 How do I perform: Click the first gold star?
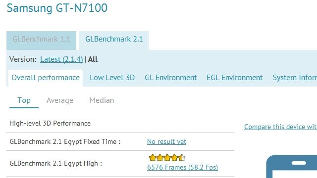coord(153,157)
